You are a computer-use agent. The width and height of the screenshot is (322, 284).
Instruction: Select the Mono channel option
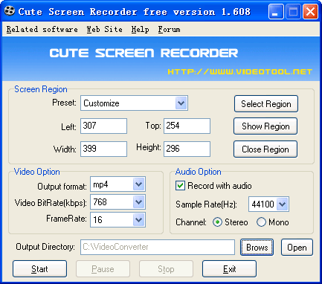(x=261, y=222)
